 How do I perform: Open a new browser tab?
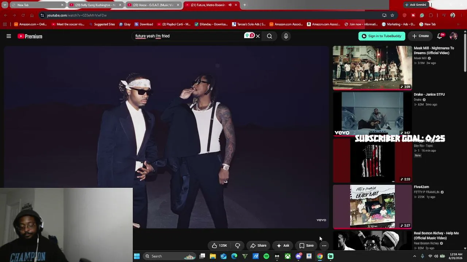244,5
